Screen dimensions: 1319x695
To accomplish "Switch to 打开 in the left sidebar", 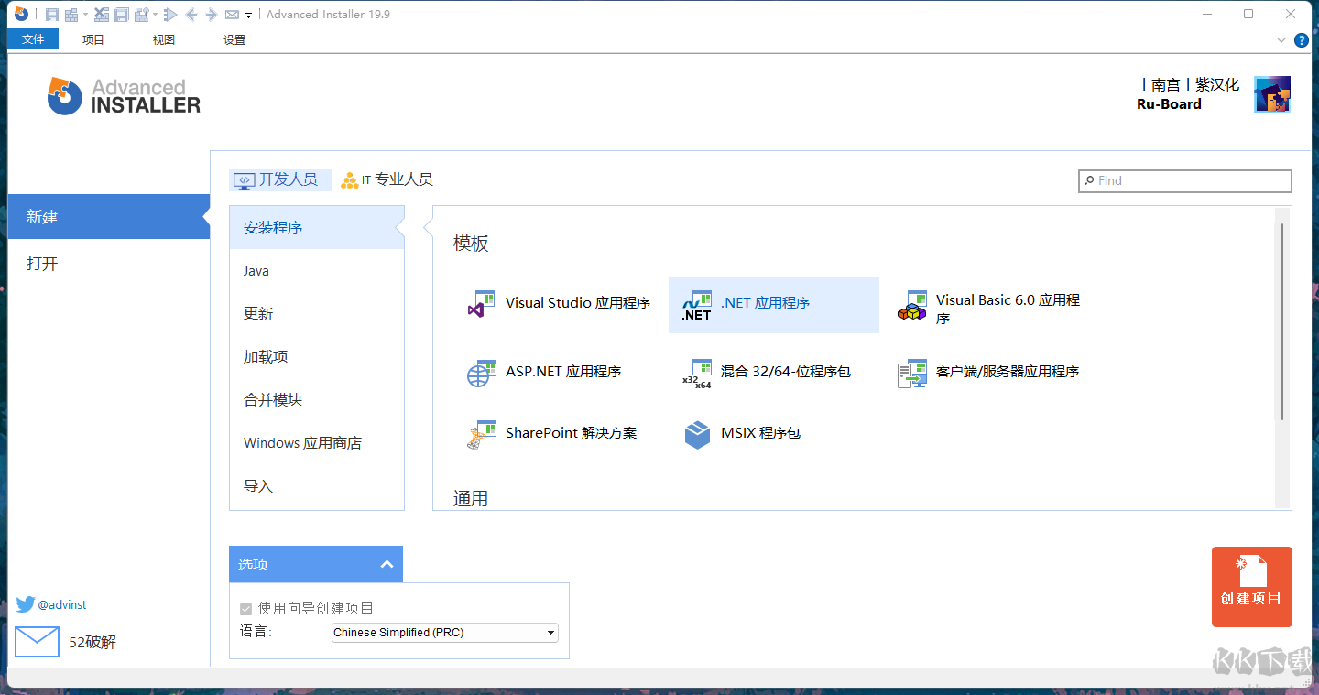I will click(x=42, y=263).
